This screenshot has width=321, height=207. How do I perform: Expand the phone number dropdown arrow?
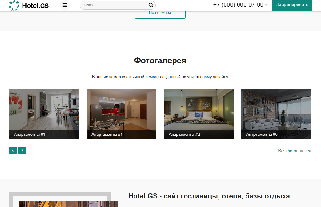(266, 5)
